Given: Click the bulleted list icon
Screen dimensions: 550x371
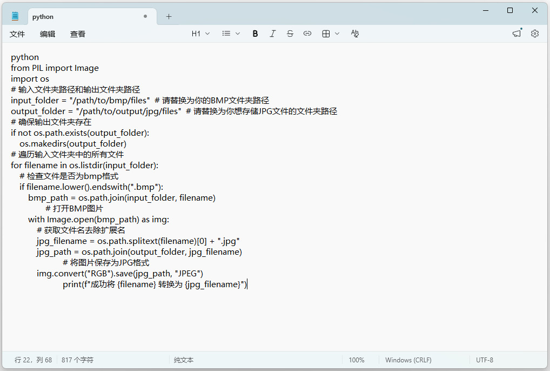Looking at the screenshot, I should 226,34.
